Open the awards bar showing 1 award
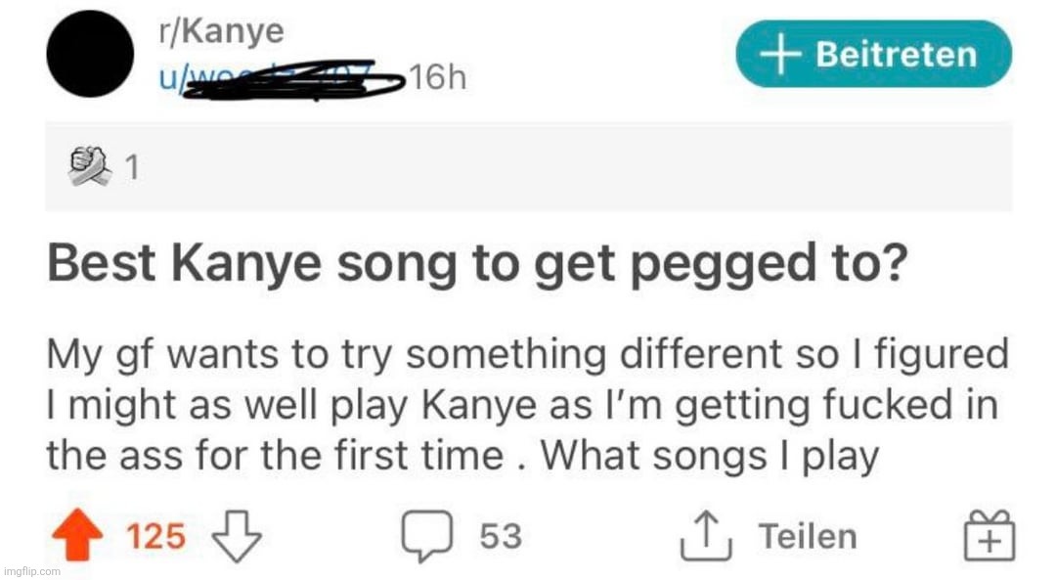The height and width of the screenshot is (580, 1056). (x=529, y=166)
